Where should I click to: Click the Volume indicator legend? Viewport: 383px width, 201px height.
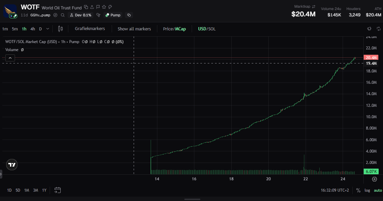12,50
